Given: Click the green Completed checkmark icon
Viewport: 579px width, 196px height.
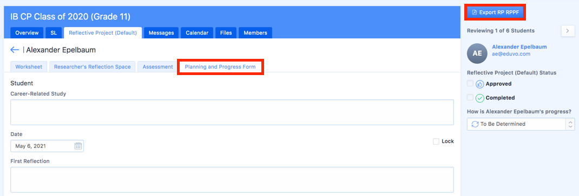Looking at the screenshot, I should [x=479, y=98].
